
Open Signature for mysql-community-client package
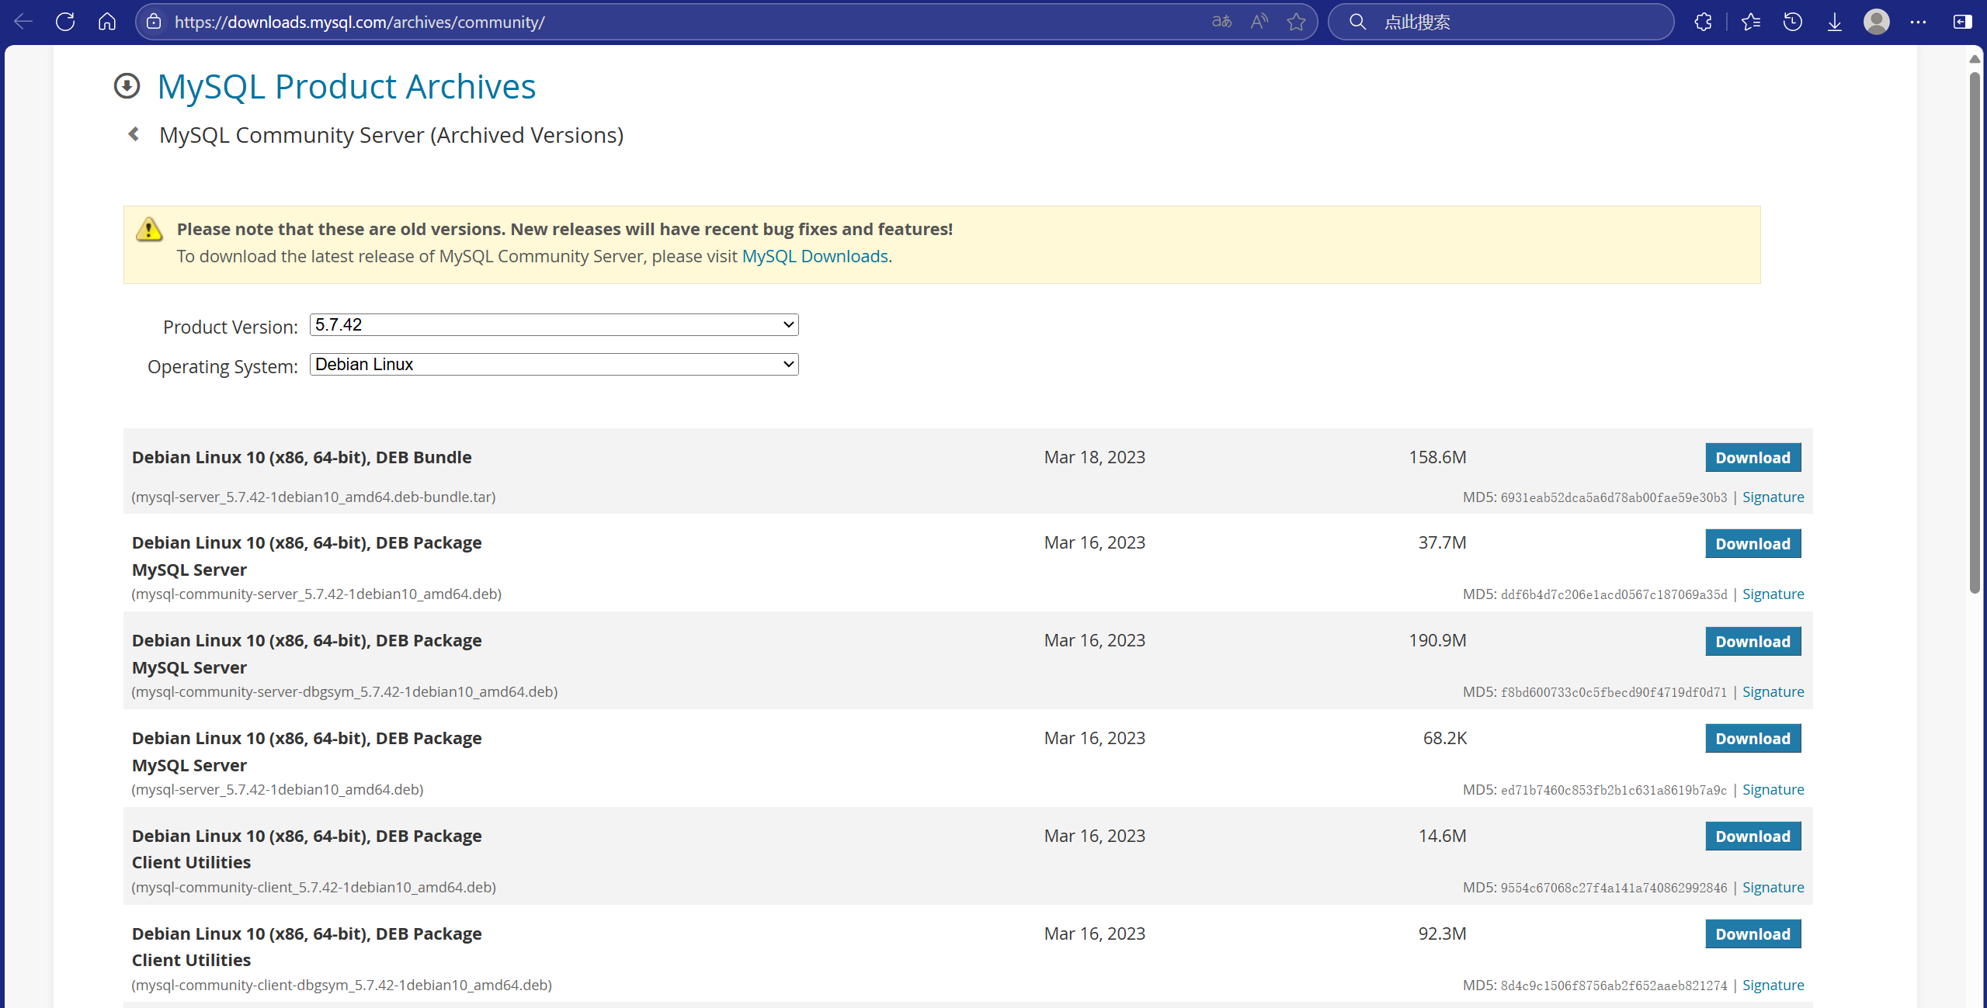1773,887
